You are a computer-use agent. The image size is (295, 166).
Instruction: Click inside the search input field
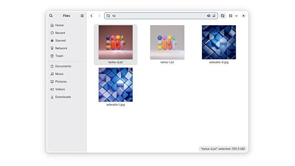(x=157, y=16)
